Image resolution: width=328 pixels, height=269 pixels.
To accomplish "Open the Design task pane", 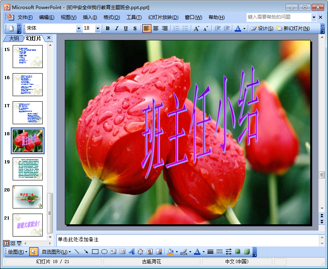I will (262, 28).
